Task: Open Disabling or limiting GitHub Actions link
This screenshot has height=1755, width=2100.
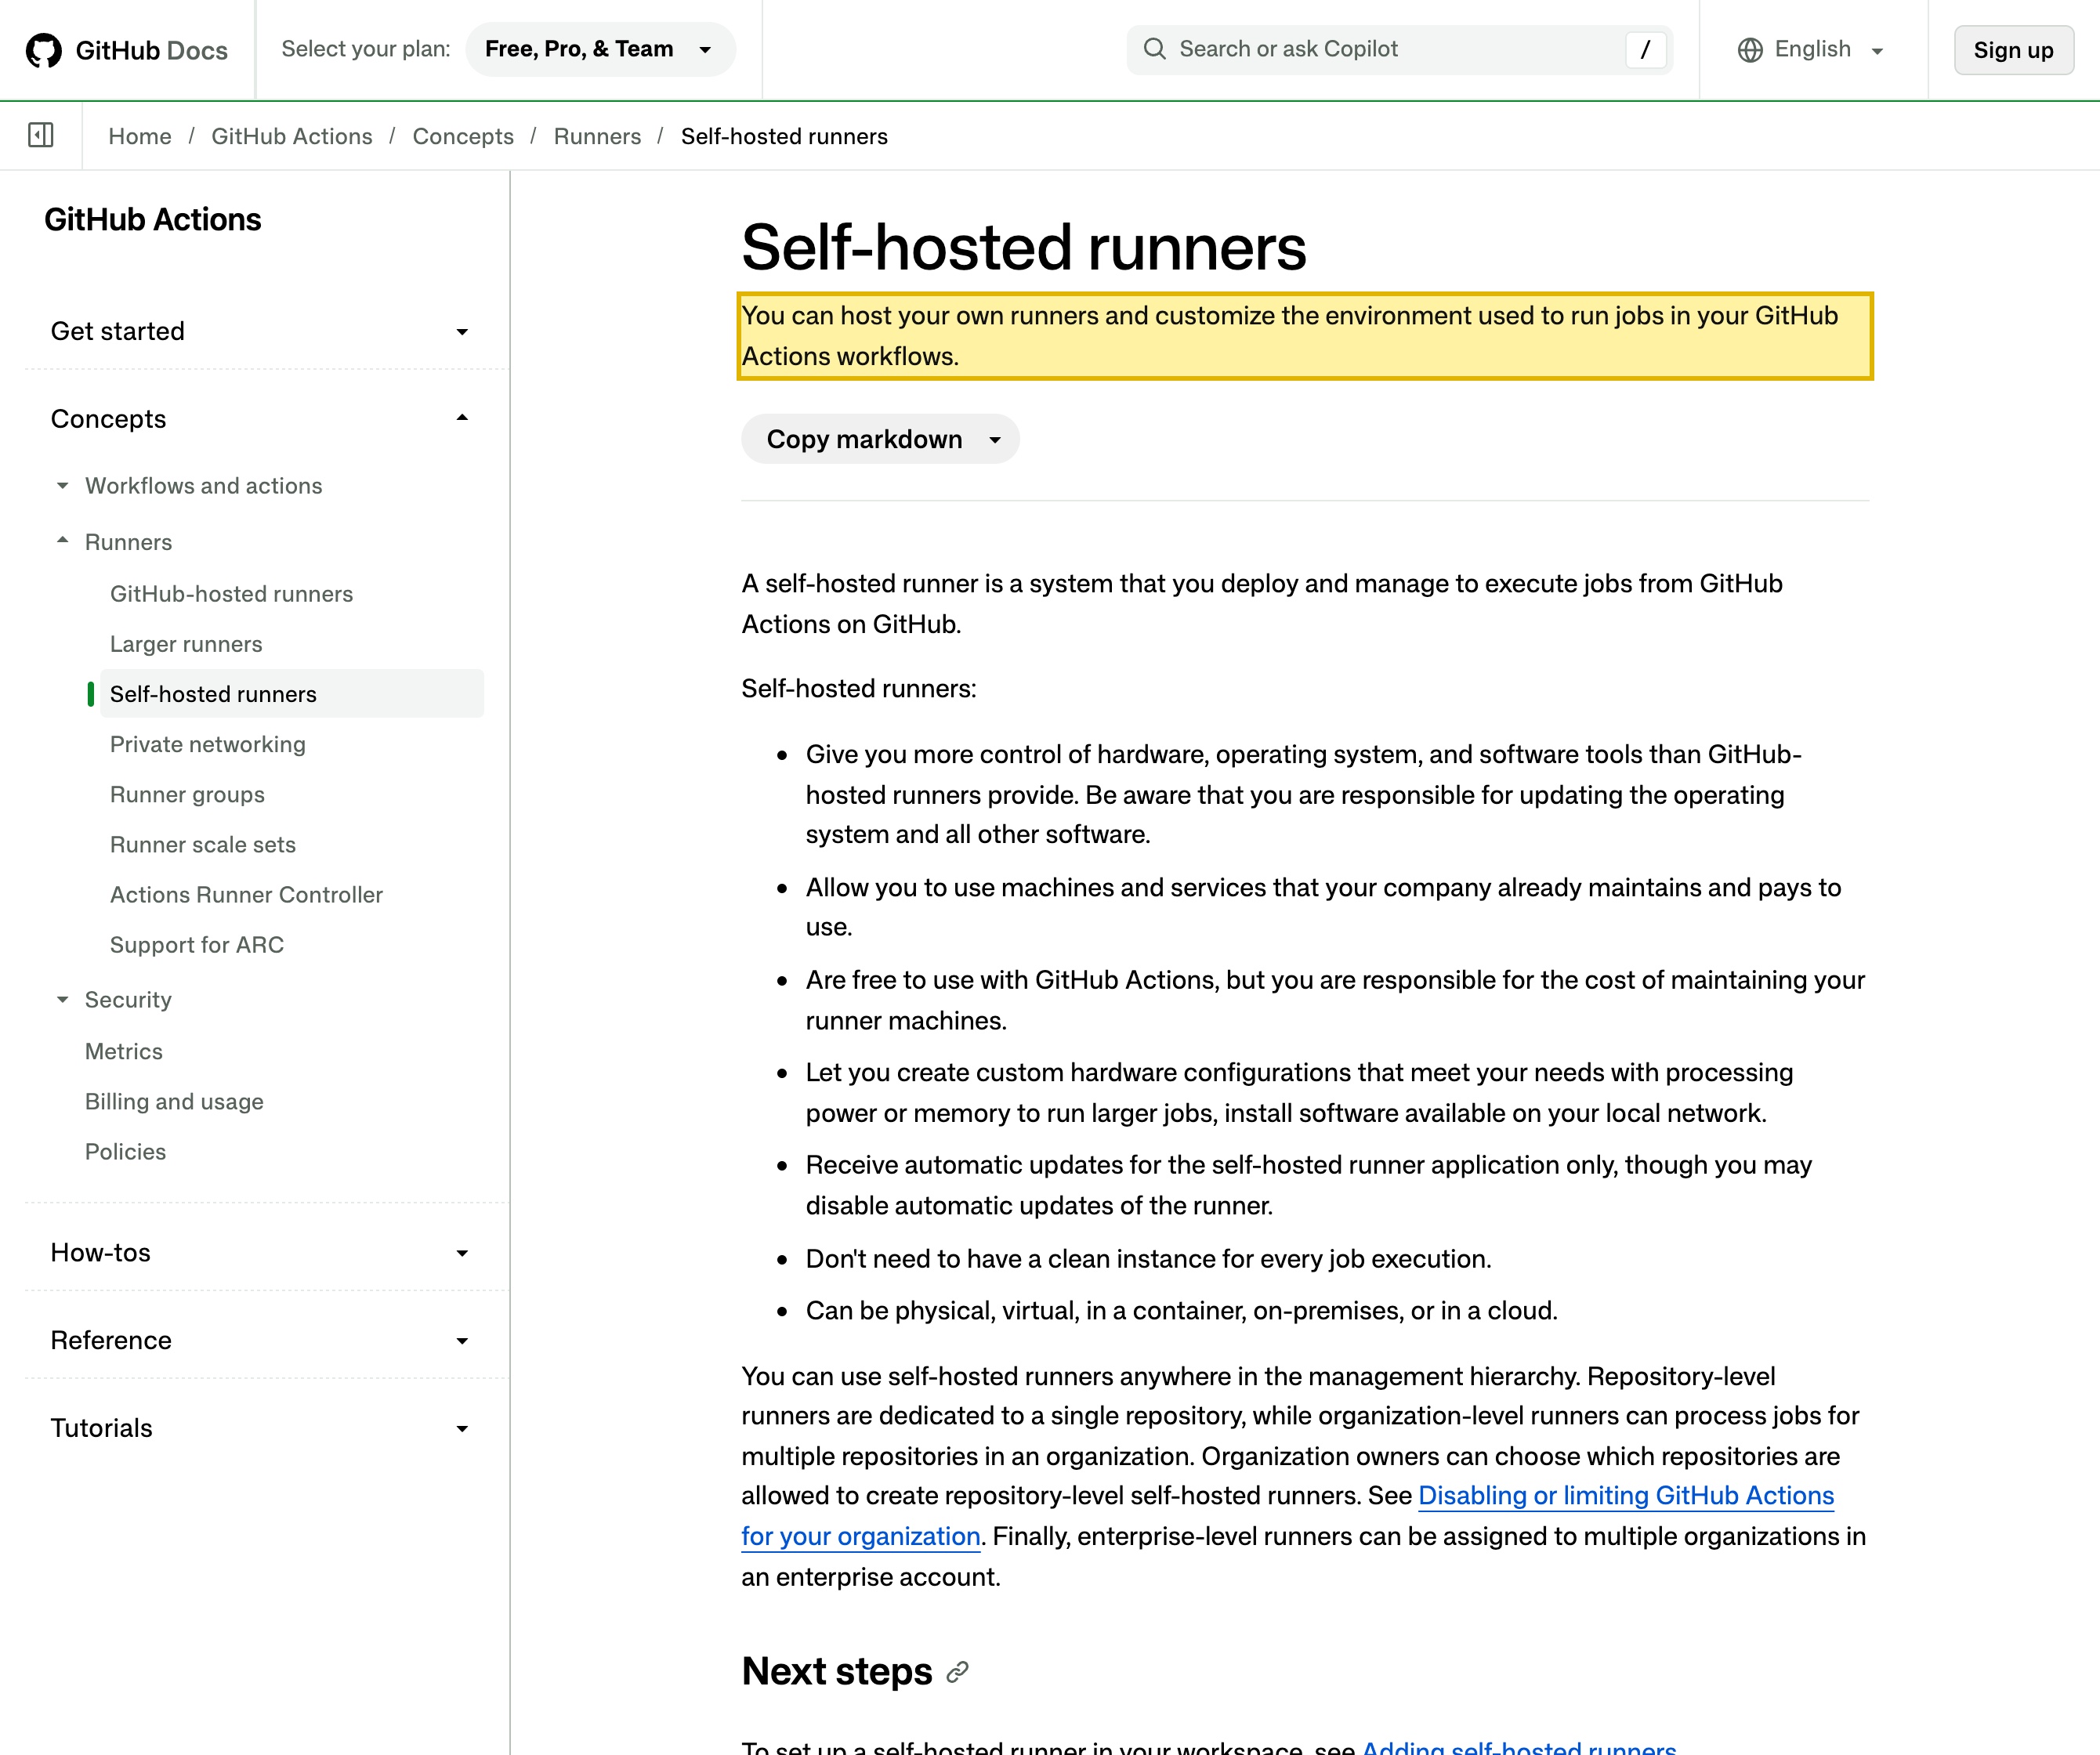Action: (x=1626, y=1496)
